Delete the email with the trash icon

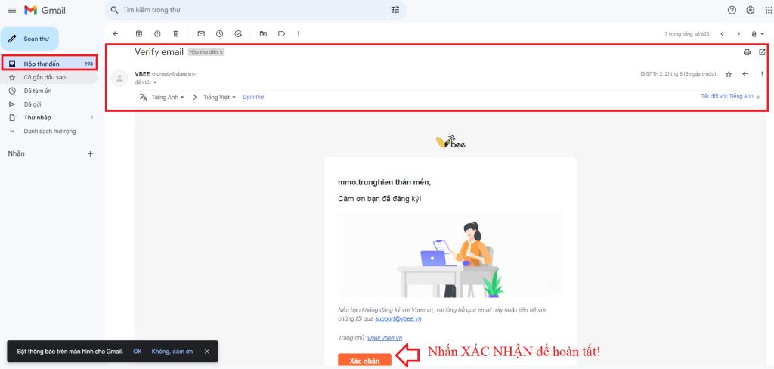(x=175, y=33)
